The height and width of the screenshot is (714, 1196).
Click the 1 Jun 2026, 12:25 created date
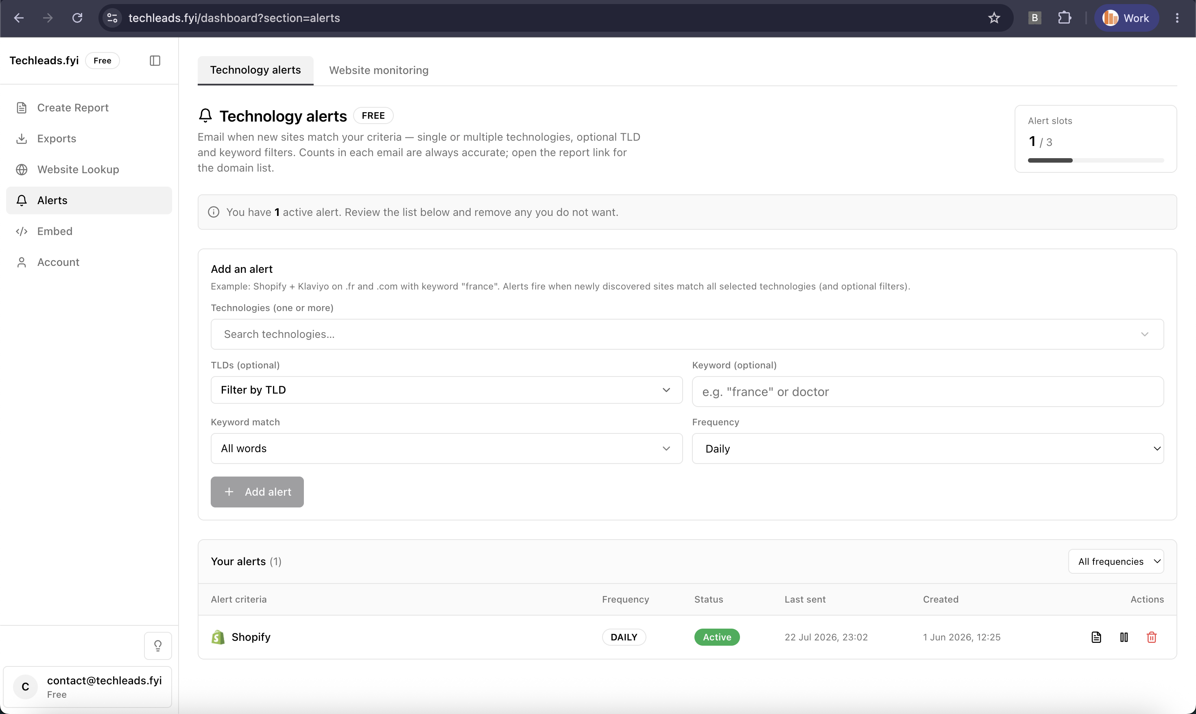(962, 637)
